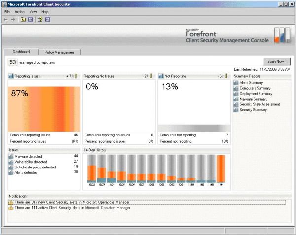
Task: Switch to the Dashboard tab
Action: point(21,52)
